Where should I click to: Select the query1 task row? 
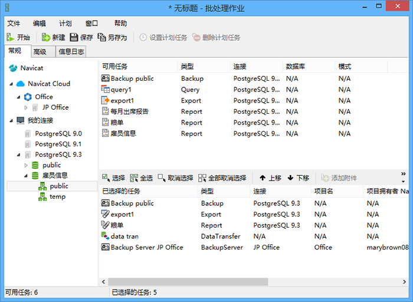click(121, 90)
